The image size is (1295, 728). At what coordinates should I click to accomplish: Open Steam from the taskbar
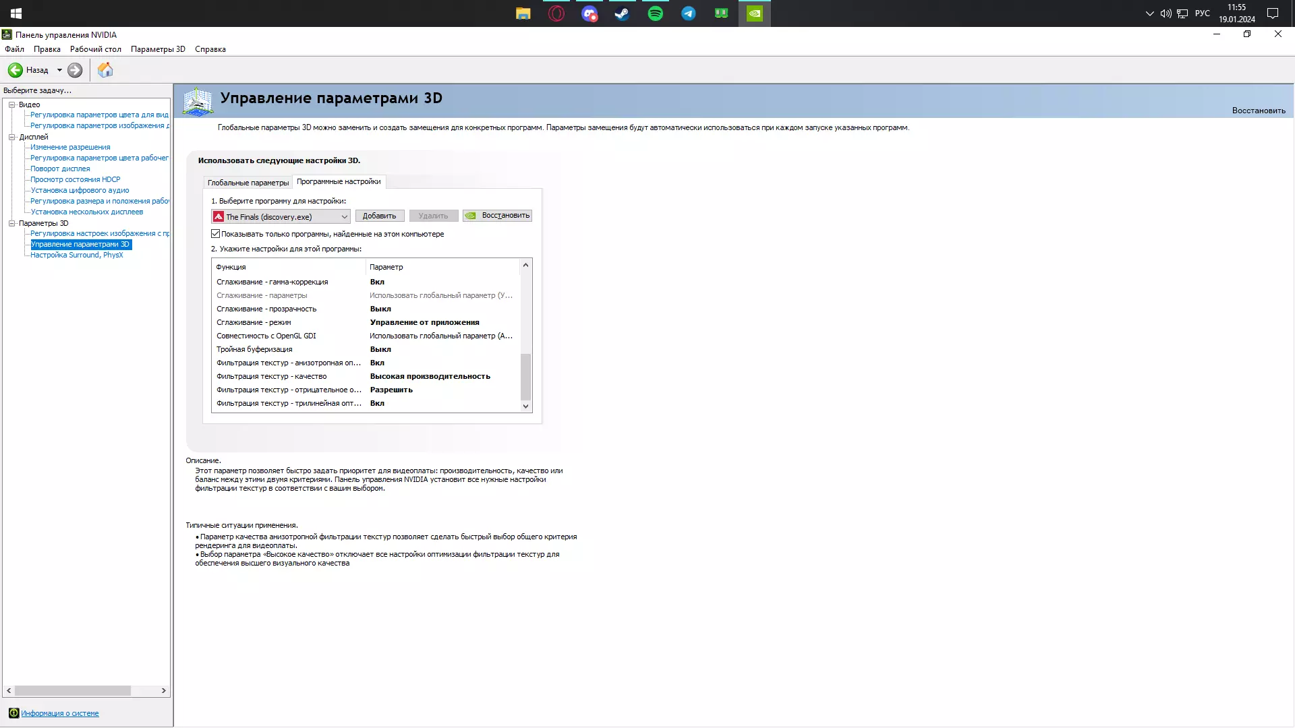point(622,13)
